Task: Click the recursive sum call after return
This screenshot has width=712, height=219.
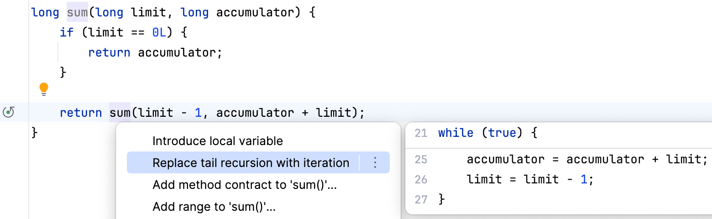Action: [x=120, y=113]
